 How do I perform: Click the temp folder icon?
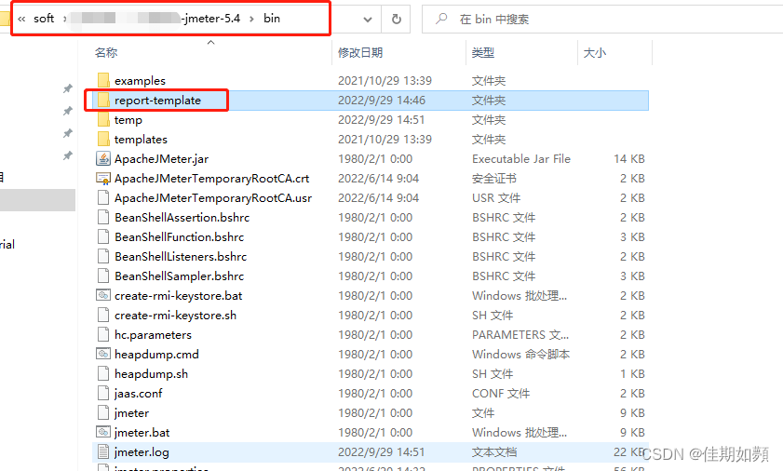click(103, 119)
